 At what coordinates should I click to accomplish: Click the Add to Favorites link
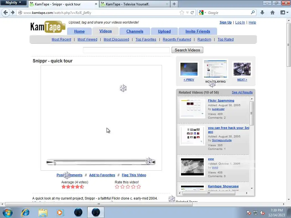(102, 175)
